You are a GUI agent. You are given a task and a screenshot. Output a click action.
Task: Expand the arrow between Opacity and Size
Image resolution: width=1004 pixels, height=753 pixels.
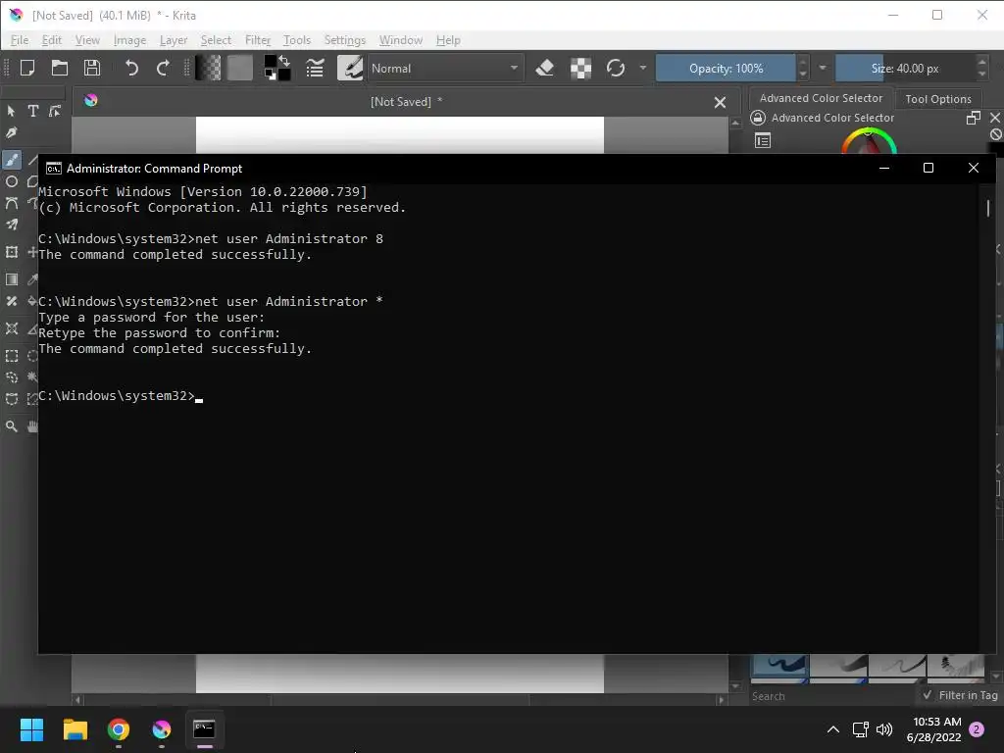pos(823,68)
